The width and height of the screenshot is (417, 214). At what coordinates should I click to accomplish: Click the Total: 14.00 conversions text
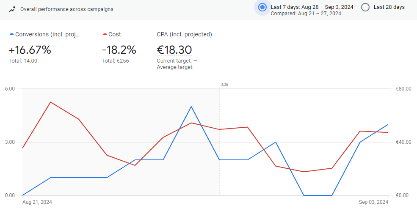click(23, 61)
